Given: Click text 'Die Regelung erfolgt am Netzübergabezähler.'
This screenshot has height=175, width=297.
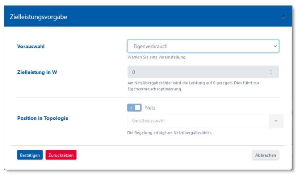Looking at the screenshot, I should (170, 133).
